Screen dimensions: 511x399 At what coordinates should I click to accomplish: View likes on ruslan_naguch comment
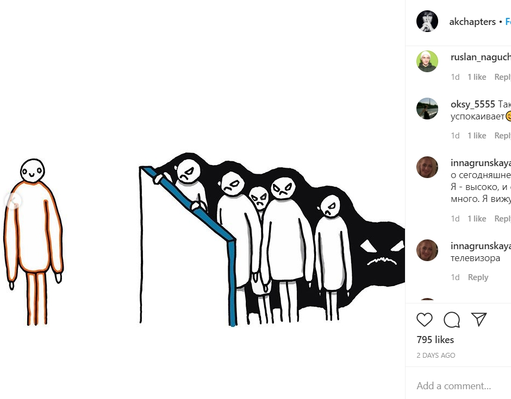coord(477,77)
